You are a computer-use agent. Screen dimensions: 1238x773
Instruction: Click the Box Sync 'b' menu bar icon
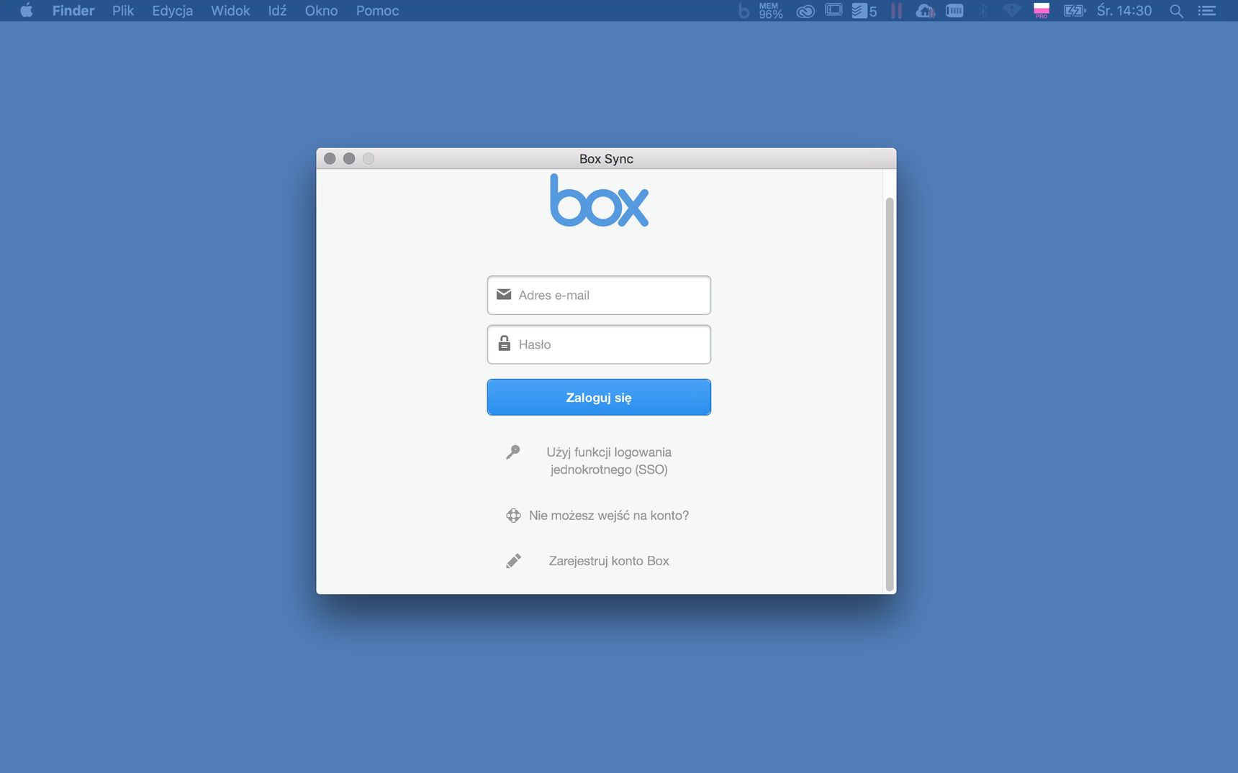[744, 11]
